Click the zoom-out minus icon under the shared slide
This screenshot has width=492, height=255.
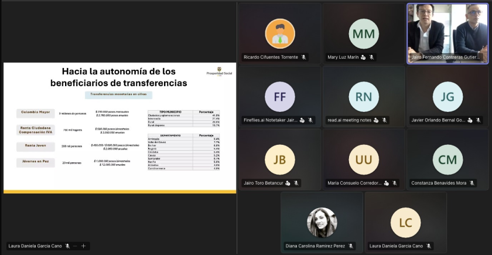click(x=75, y=246)
